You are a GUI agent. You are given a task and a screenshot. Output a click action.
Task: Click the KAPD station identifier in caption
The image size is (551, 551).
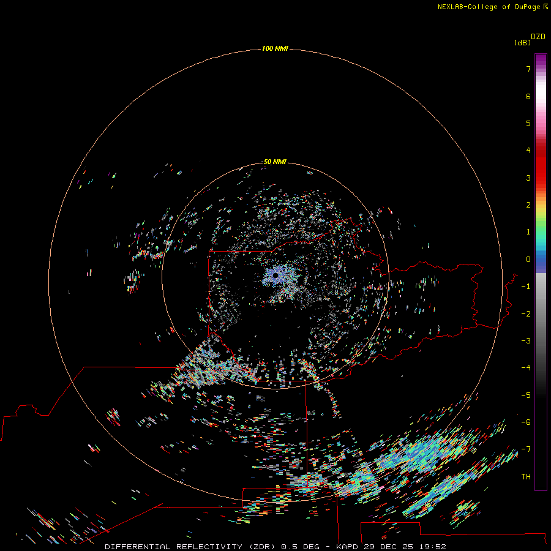(347, 547)
